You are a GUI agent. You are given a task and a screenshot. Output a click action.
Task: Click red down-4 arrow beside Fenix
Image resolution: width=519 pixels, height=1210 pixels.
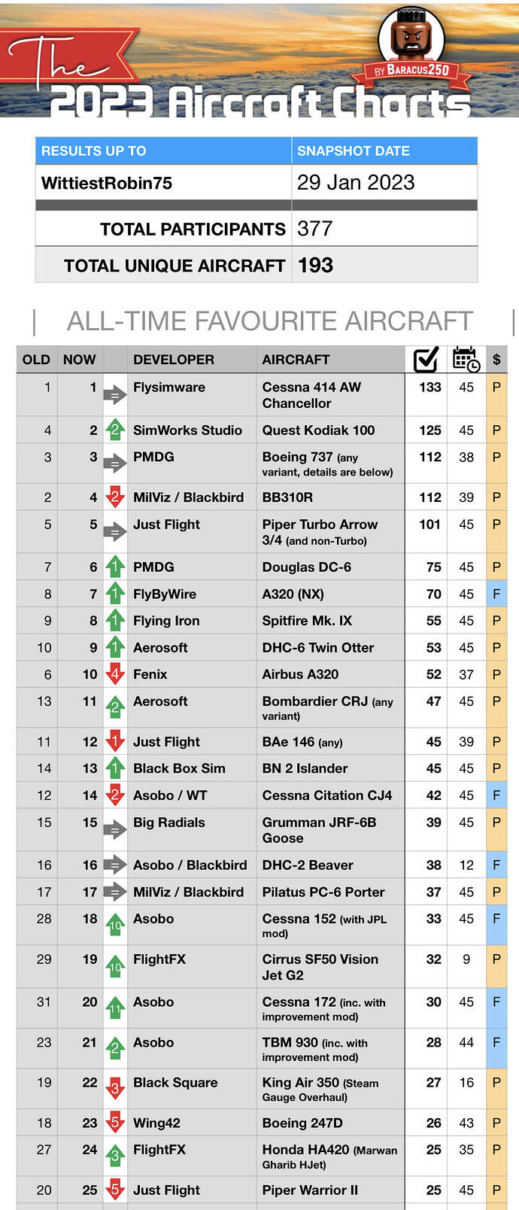pyautogui.click(x=114, y=674)
